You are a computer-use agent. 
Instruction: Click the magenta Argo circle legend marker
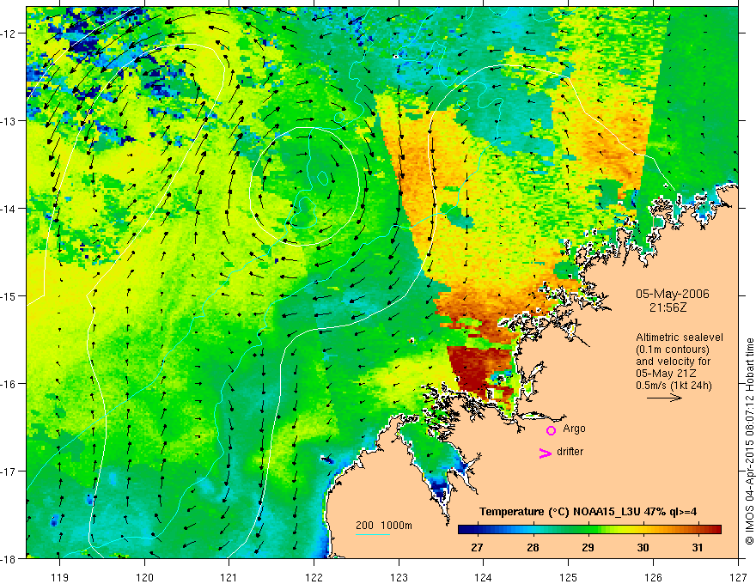pos(551,430)
